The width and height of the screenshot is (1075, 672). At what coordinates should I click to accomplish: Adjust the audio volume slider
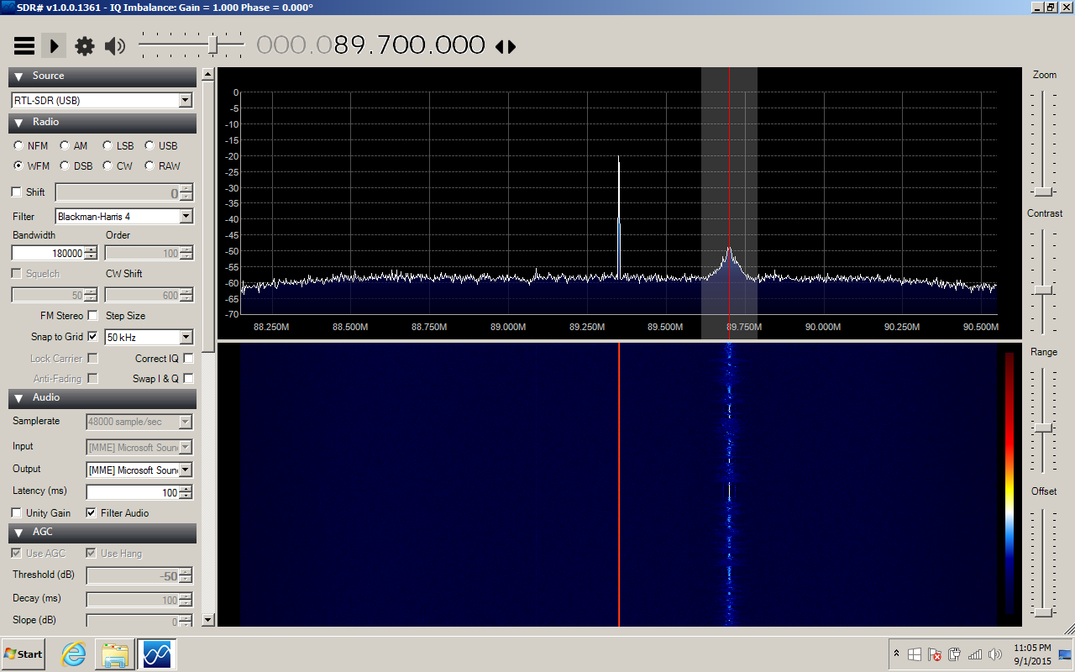pos(191,44)
